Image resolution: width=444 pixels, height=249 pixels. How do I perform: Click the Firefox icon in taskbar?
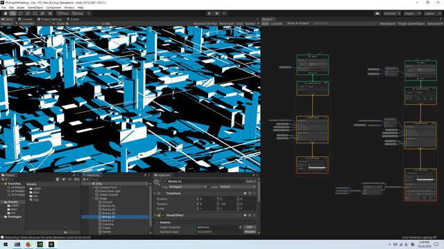point(28,244)
